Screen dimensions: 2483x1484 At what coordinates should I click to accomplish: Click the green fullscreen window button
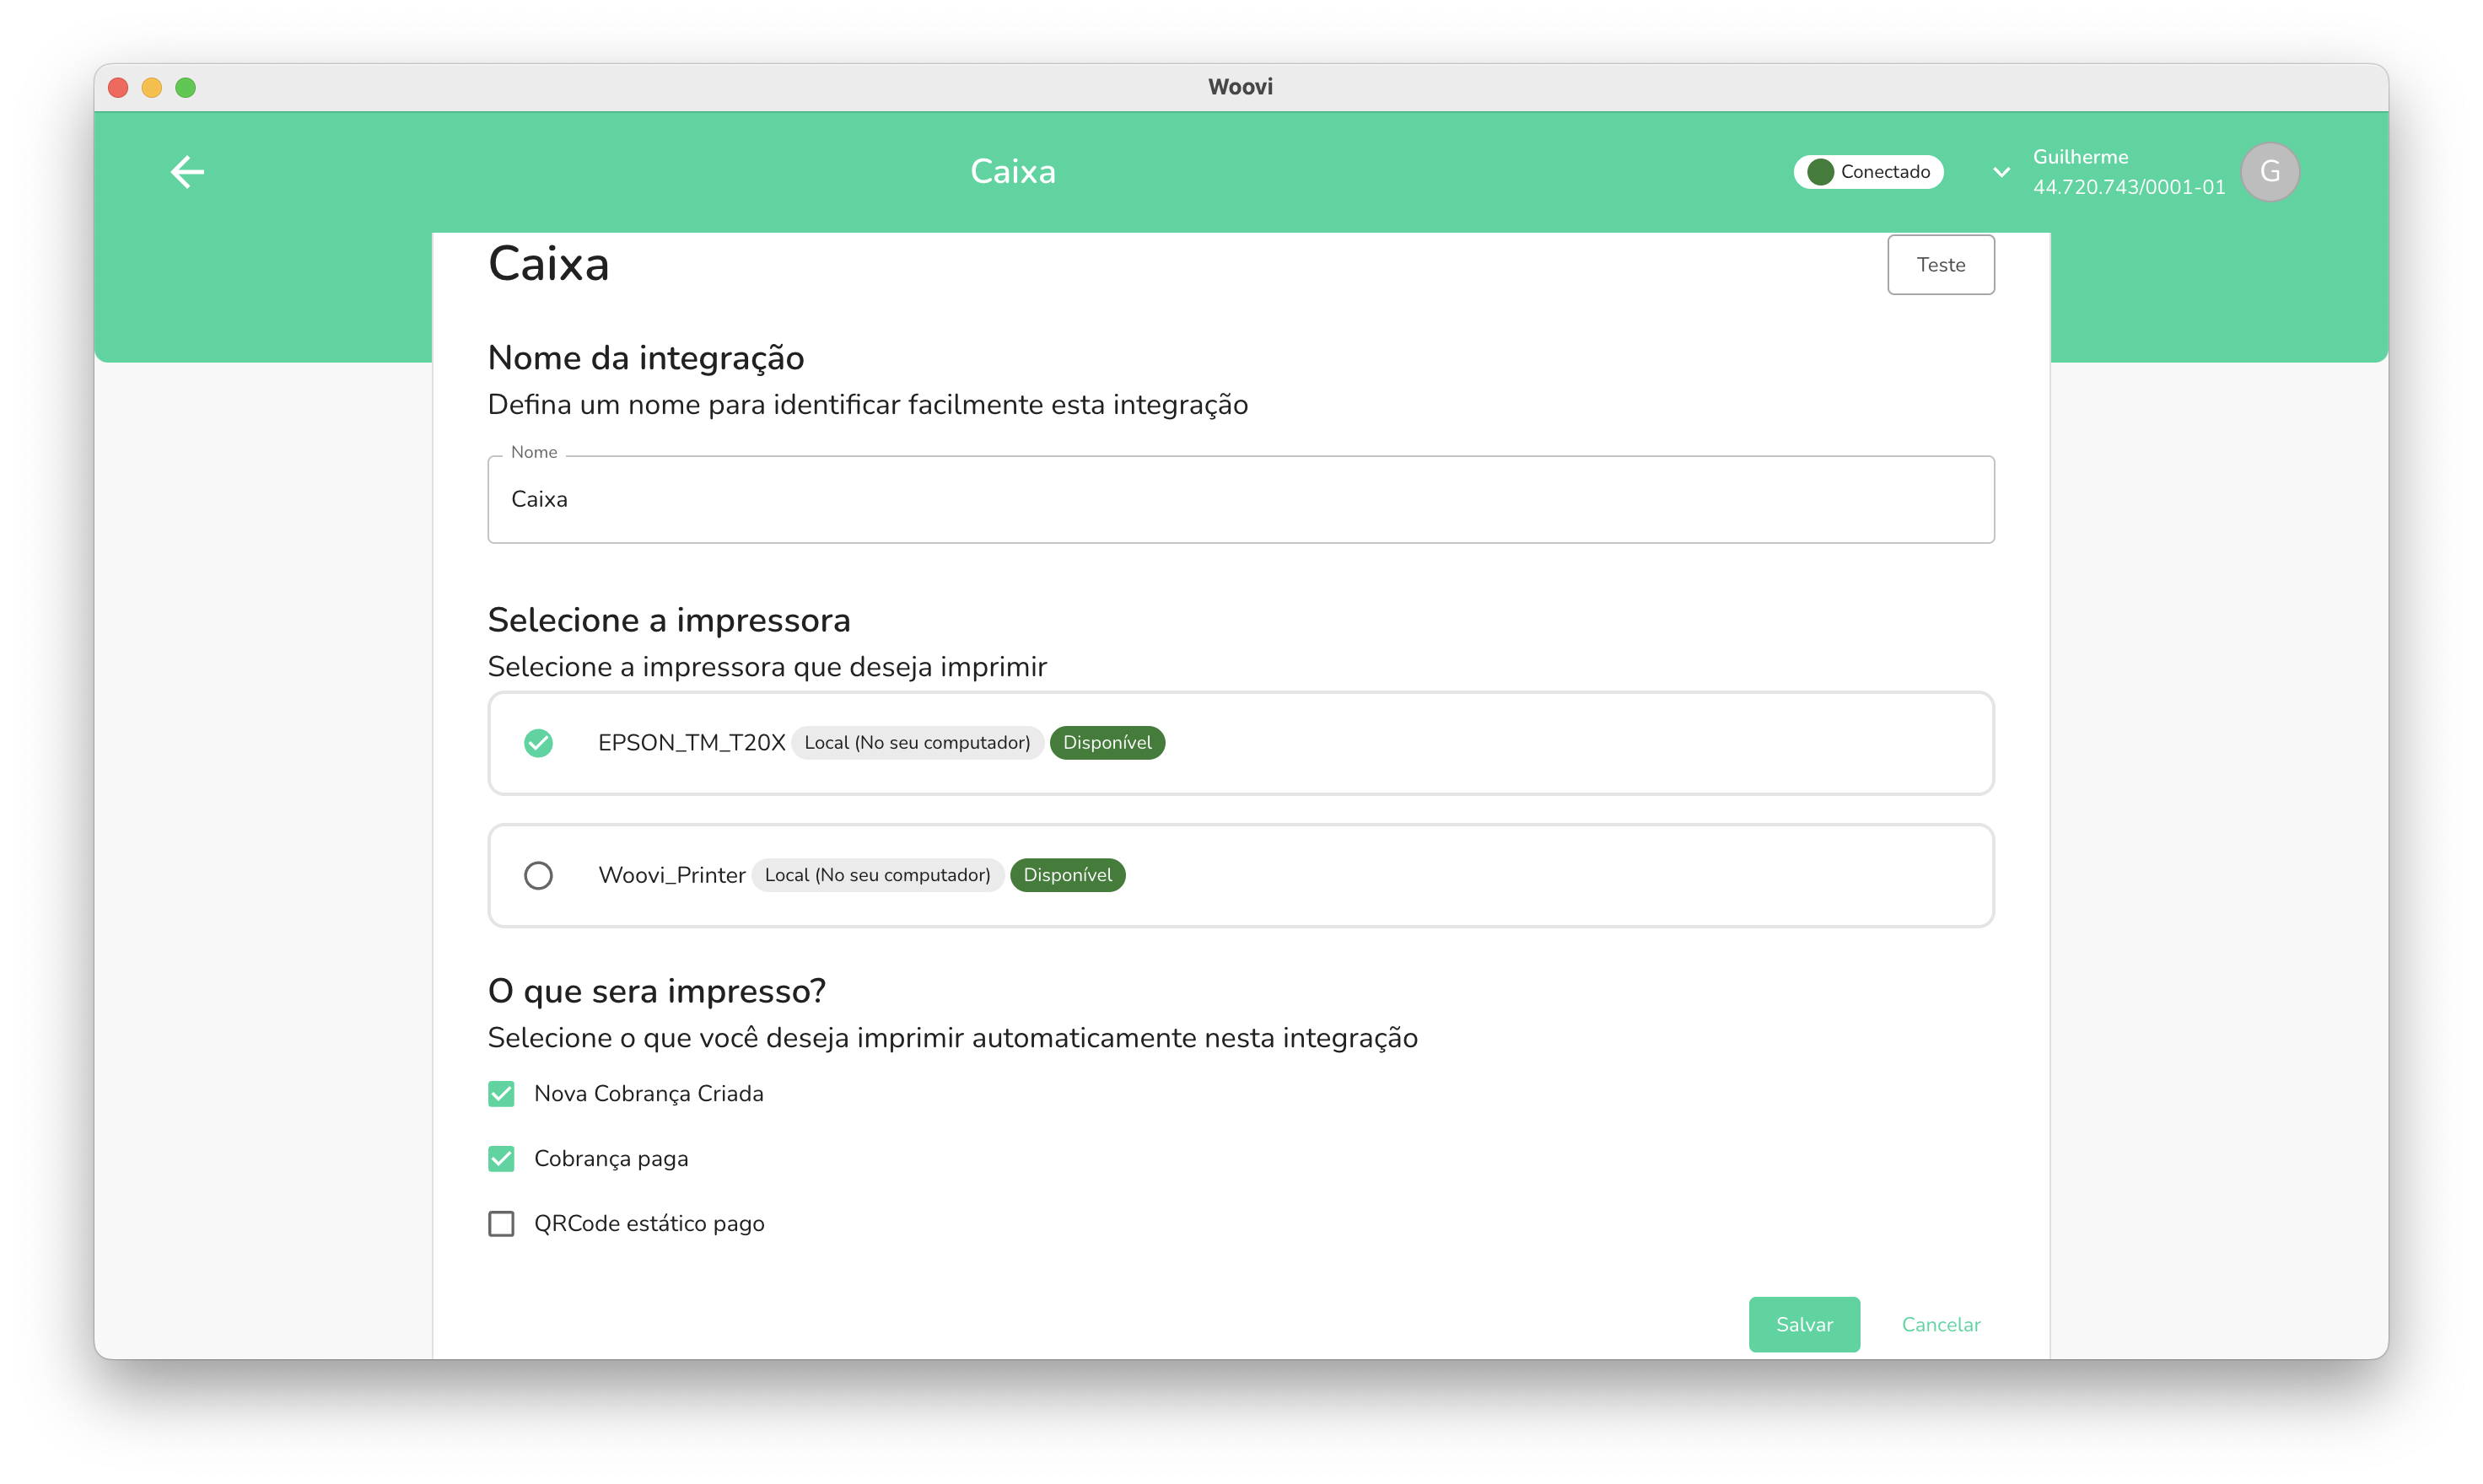pyautogui.click(x=185, y=88)
